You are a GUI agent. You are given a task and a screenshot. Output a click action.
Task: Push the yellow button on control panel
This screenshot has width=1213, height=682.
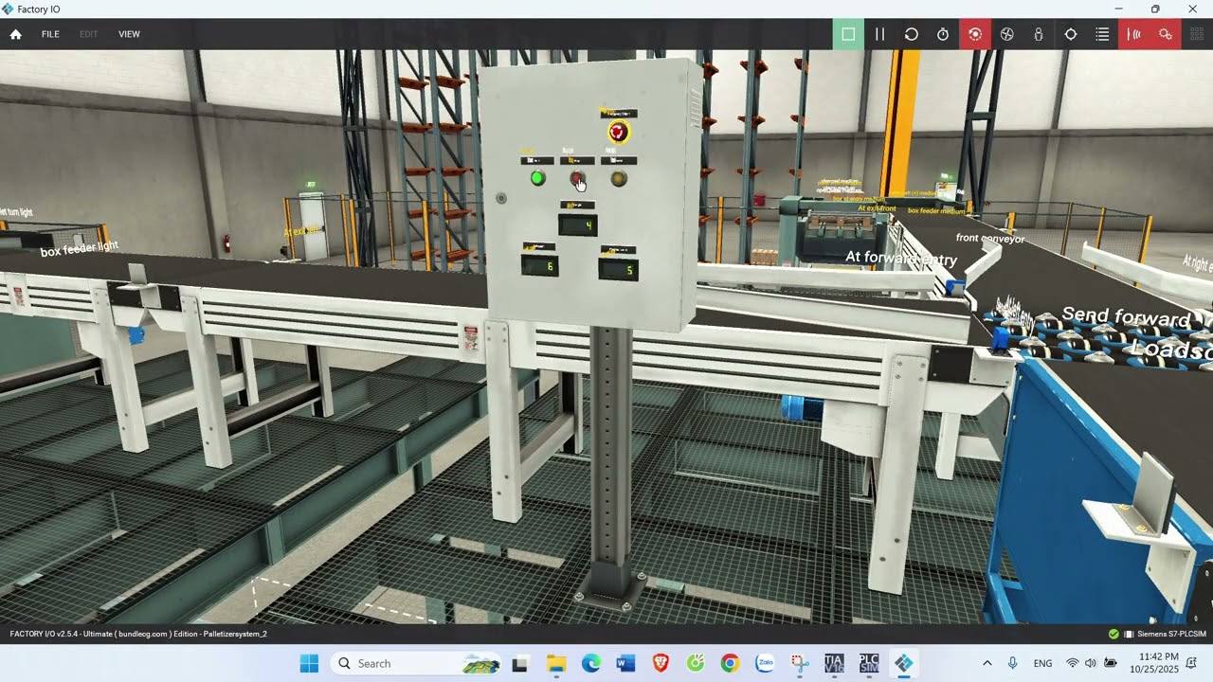coord(619,178)
